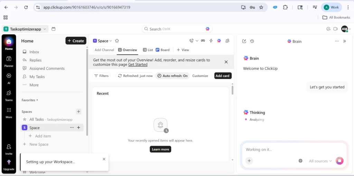
Task: Open Brain chat history clock icon
Action: 252,41
